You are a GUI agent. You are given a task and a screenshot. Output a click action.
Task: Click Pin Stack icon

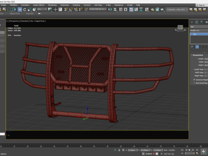(x=192, y=47)
